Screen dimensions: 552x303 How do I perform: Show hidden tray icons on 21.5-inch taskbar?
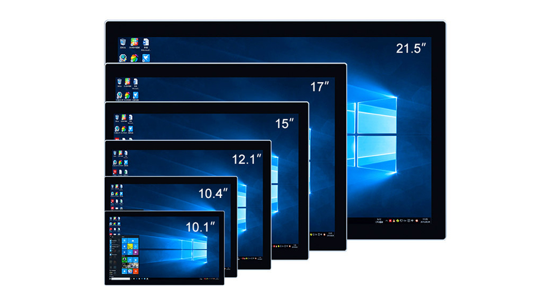pos(387,221)
